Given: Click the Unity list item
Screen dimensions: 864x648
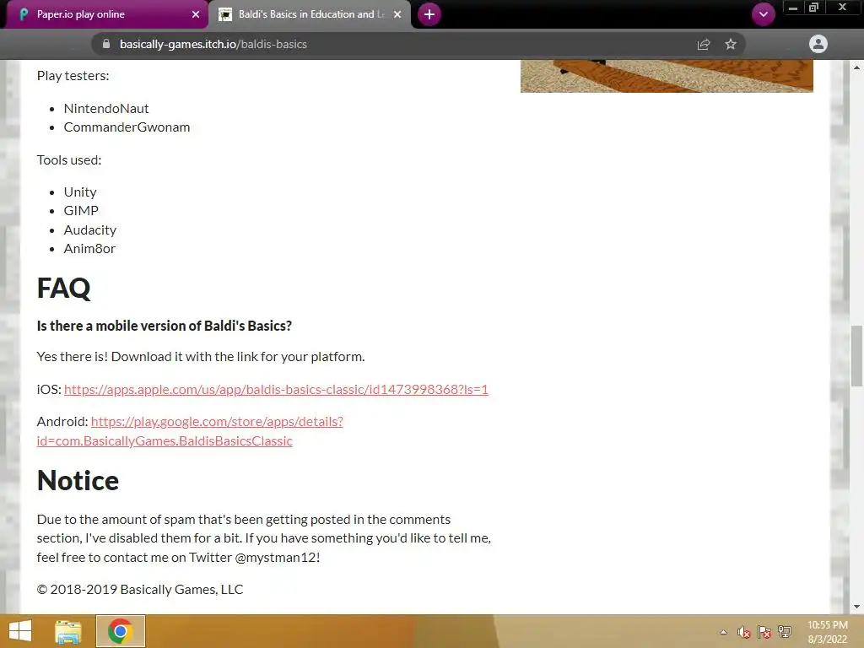Looking at the screenshot, I should tap(80, 192).
